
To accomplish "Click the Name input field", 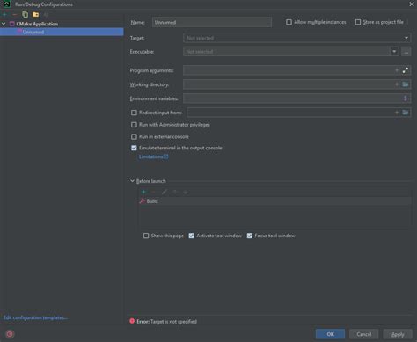I will point(212,22).
